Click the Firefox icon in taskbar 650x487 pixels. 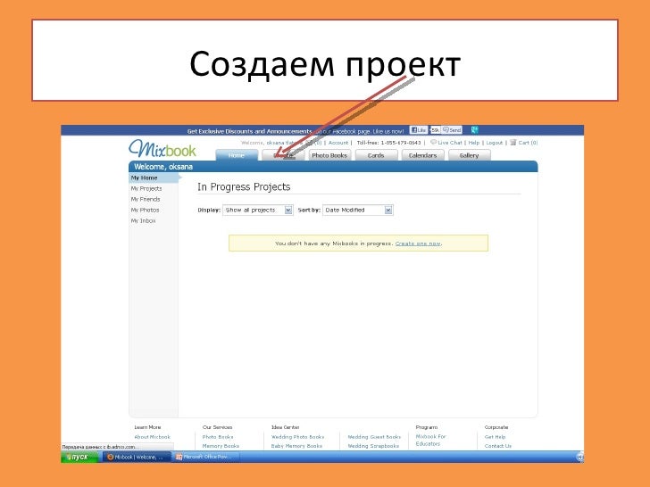point(111,457)
